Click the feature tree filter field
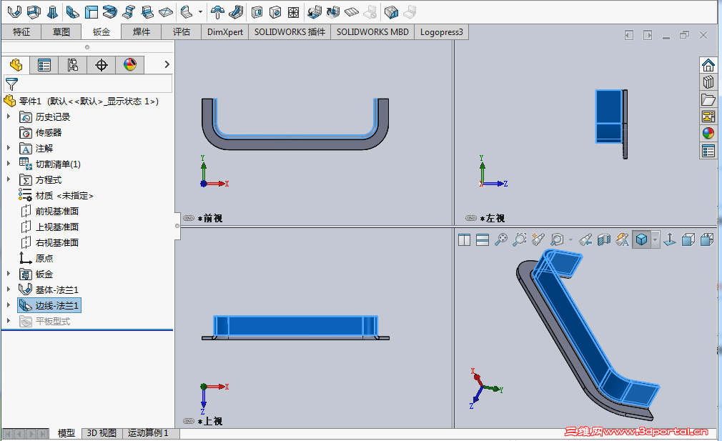 [88, 84]
